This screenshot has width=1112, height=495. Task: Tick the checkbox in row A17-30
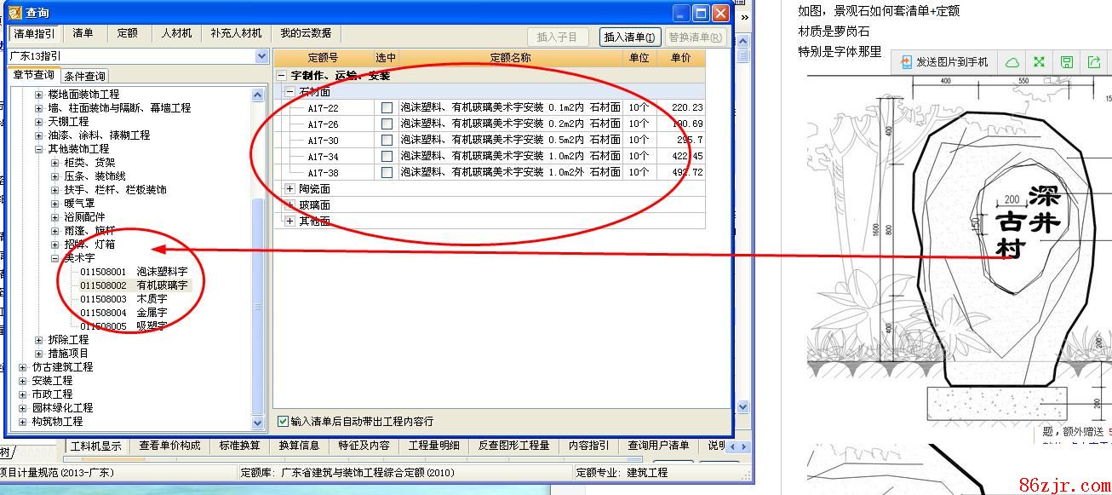[x=387, y=141]
